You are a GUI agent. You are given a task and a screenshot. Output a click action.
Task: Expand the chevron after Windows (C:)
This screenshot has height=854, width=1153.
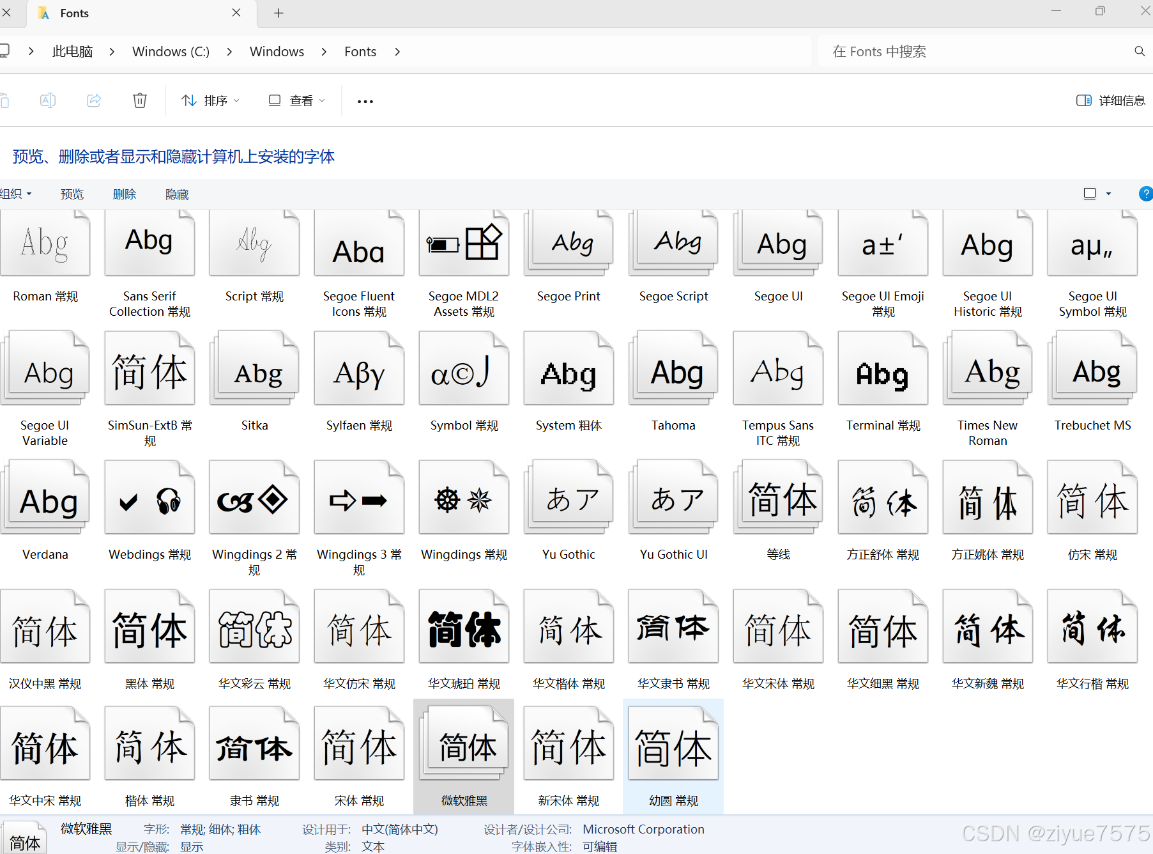pyautogui.click(x=229, y=52)
